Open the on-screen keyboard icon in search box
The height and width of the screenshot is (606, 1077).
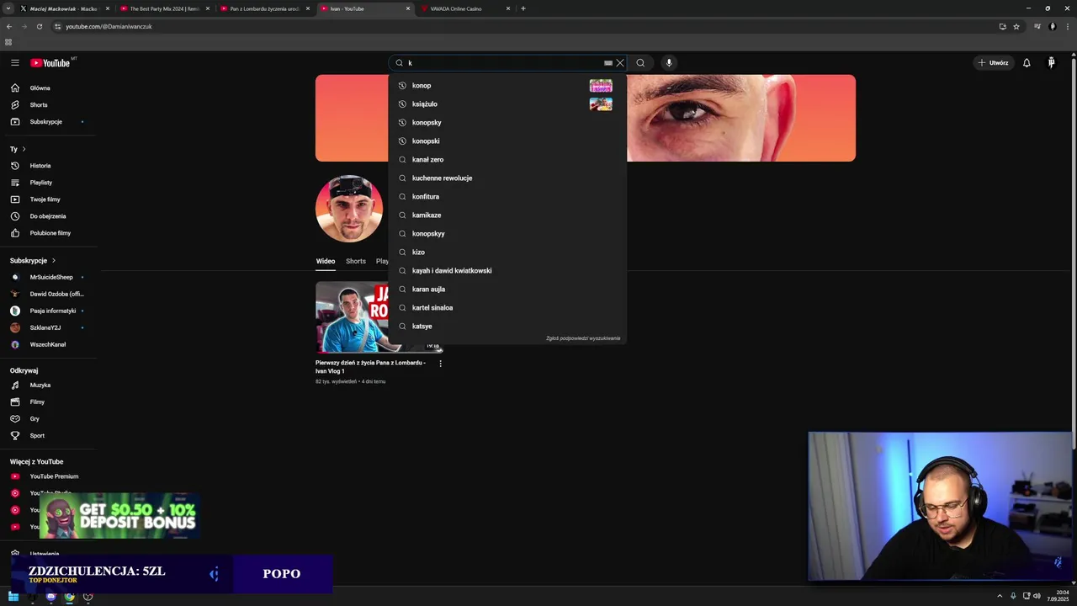(x=608, y=63)
